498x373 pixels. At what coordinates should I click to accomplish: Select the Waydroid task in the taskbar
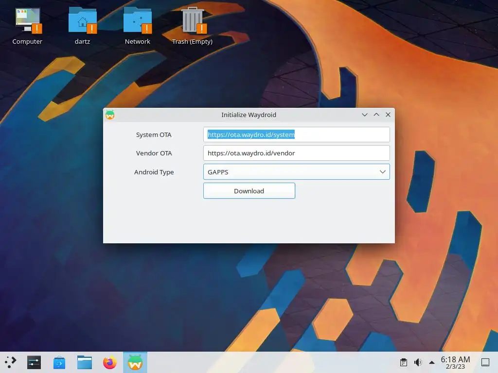tap(135, 362)
